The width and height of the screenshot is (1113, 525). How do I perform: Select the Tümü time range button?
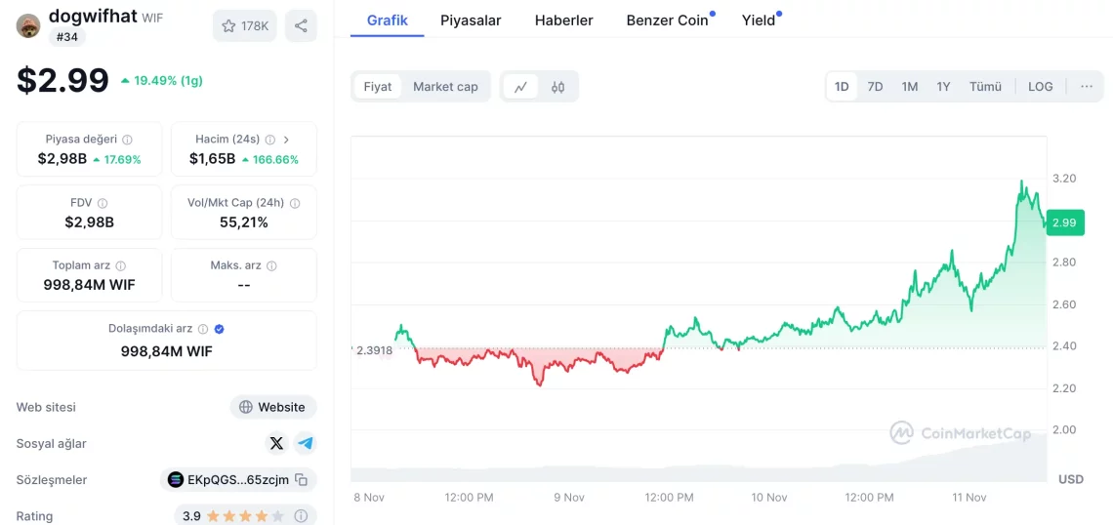pyautogui.click(x=985, y=87)
